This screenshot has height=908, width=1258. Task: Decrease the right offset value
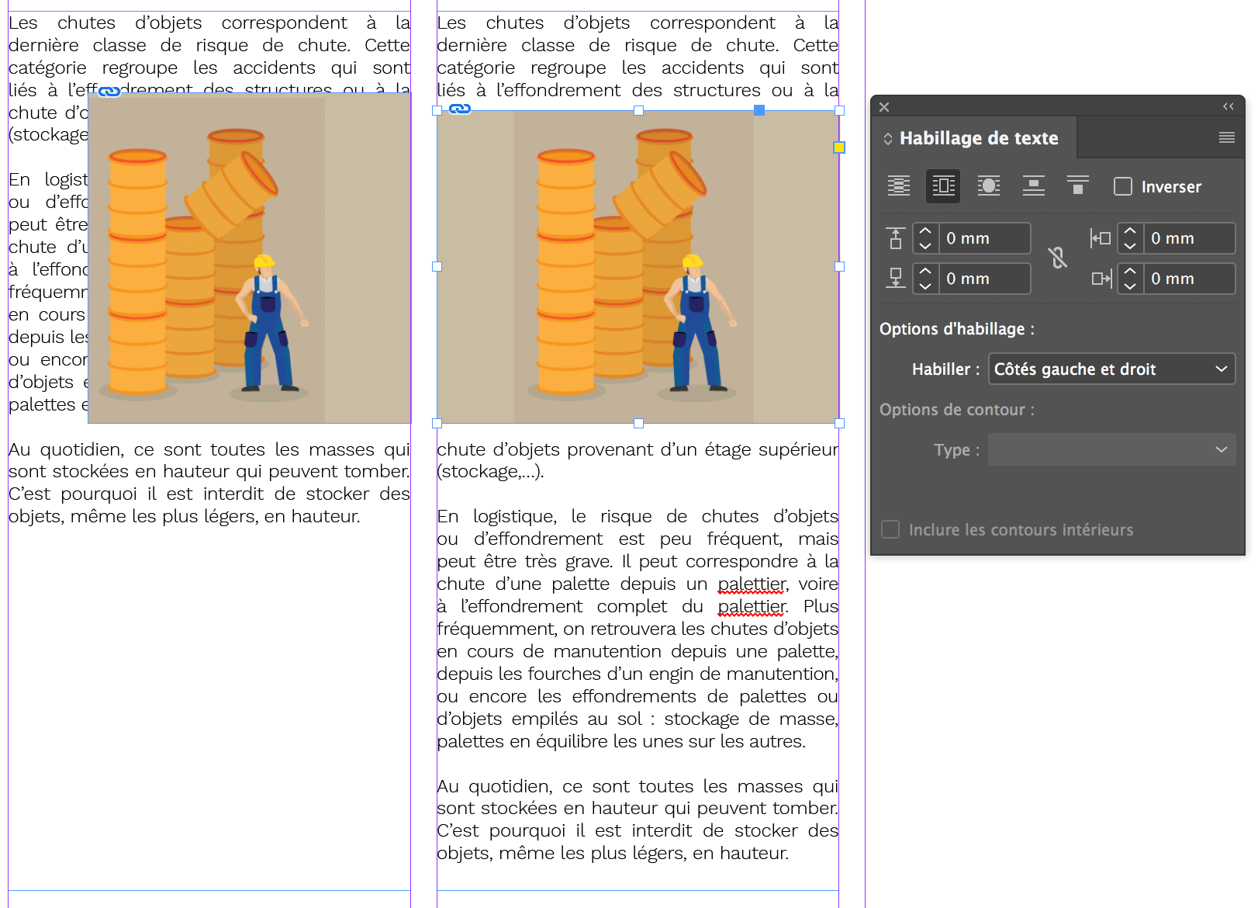[x=1130, y=286]
